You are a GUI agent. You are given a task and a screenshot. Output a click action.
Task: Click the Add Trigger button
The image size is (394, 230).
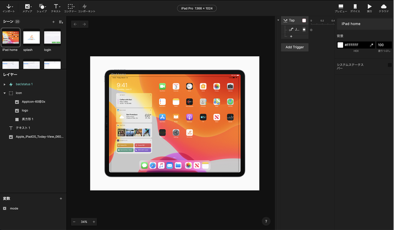point(295,47)
